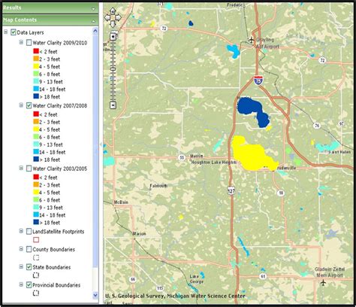Click the Route 66 shield on map
356x307 pixels.
[x=133, y=279]
